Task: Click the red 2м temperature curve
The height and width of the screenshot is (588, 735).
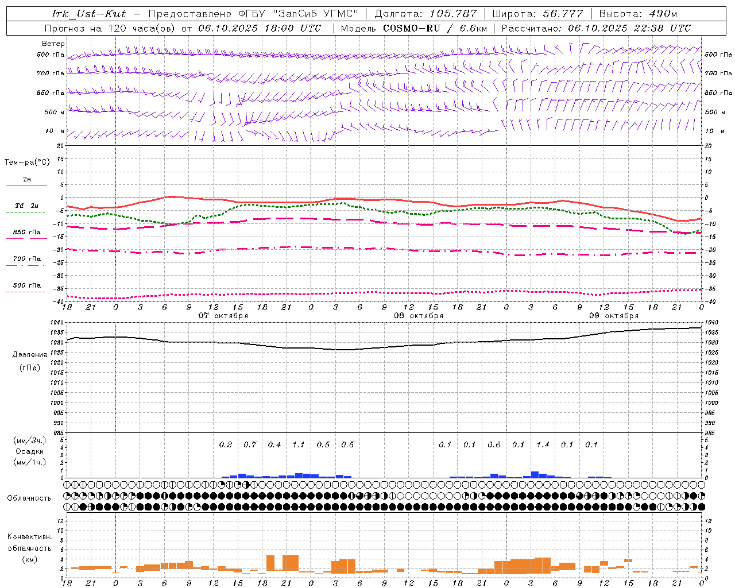Action: pos(384,200)
